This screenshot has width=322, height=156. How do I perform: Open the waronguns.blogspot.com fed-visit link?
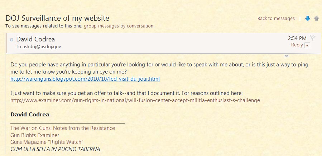[85, 79]
